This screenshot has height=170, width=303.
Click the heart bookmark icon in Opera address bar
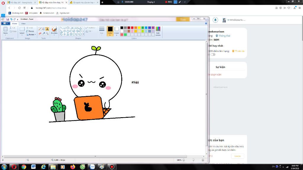(289, 8)
